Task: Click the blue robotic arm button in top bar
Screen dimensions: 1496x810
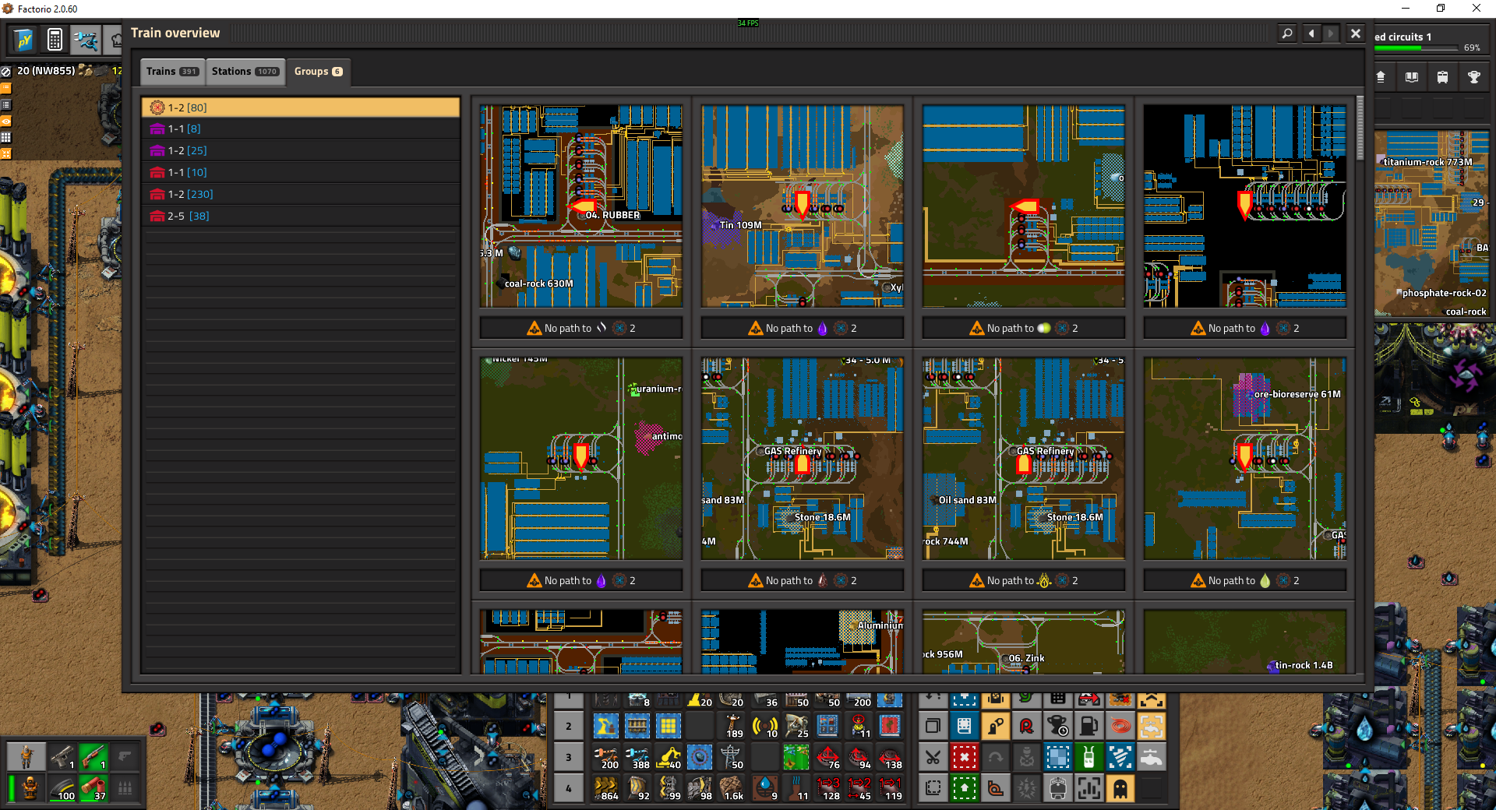Action: [86, 39]
